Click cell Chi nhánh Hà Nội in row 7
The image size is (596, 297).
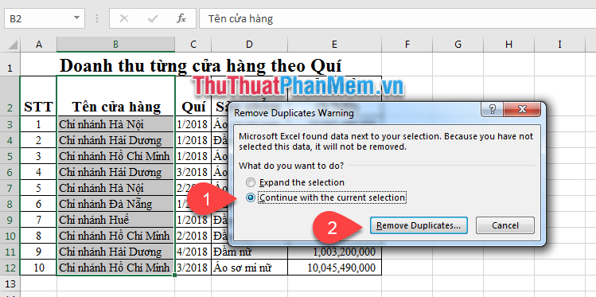click(116, 188)
